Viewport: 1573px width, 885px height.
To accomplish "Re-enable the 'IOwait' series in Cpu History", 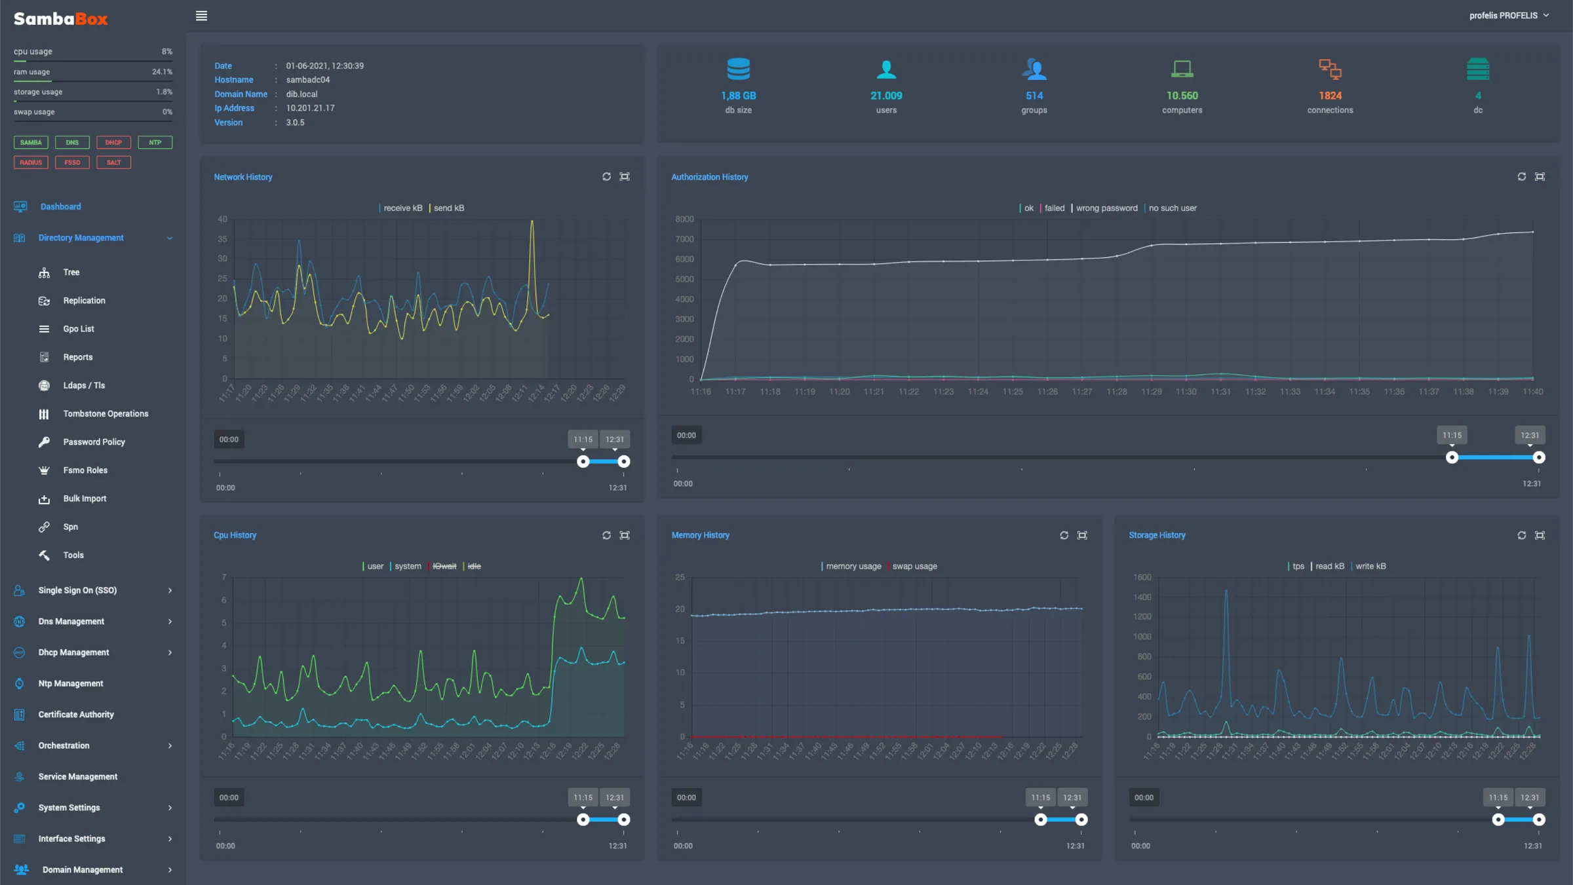I will pos(444,566).
